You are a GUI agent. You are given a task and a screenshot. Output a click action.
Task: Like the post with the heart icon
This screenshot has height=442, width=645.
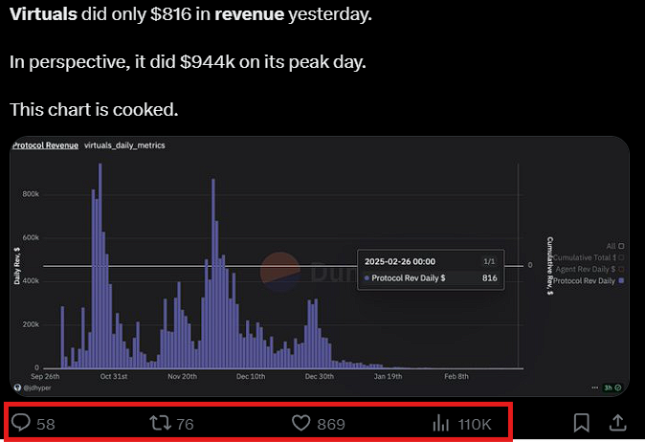coord(300,423)
